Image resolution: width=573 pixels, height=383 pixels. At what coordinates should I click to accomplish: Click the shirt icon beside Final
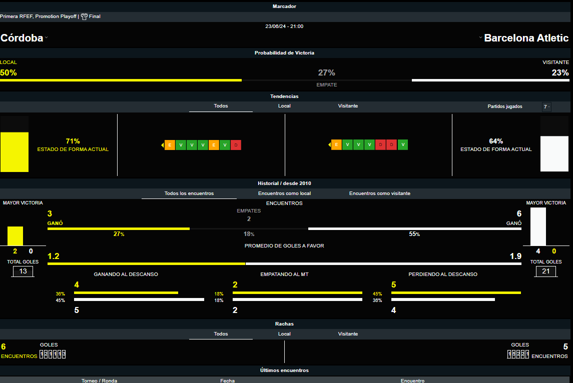84,16
